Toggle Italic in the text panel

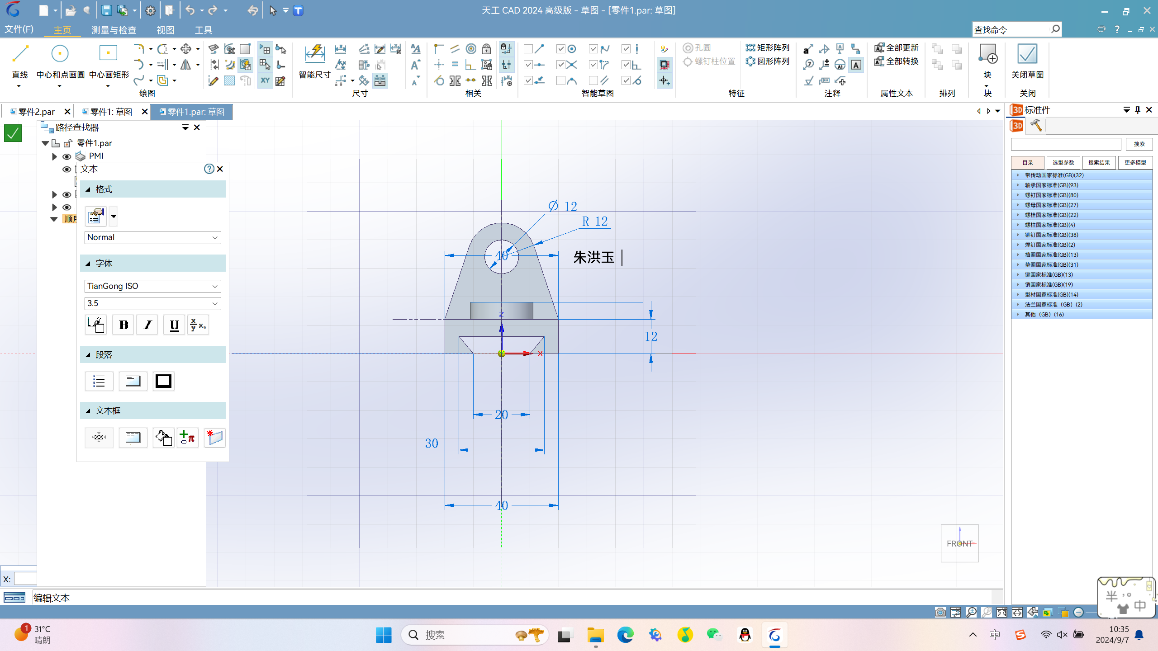pyautogui.click(x=147, y=325)
